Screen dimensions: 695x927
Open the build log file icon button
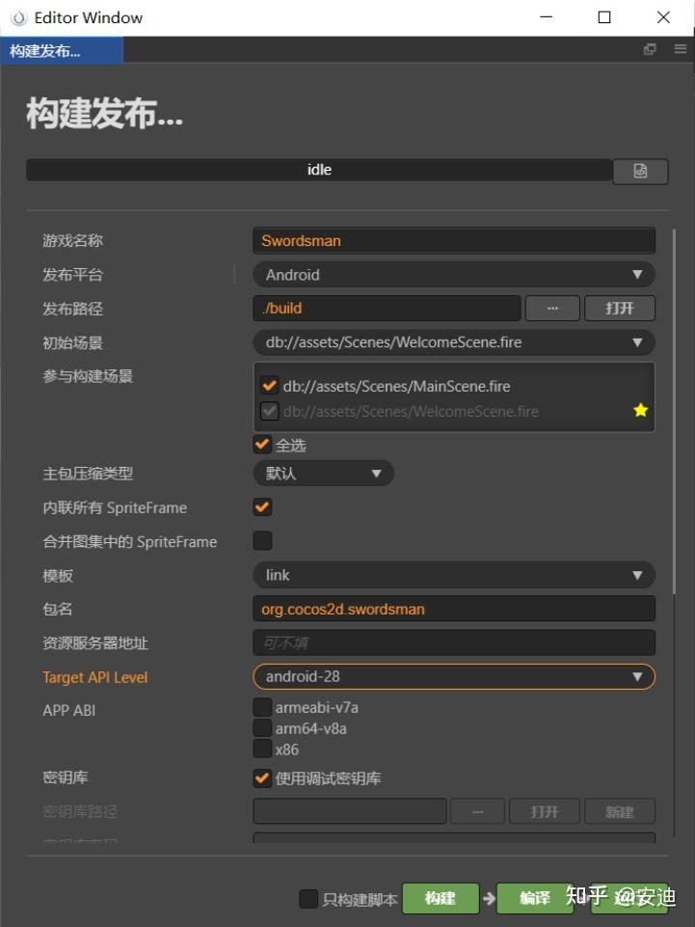[x=640, y=172]
